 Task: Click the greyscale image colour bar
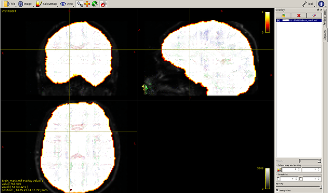click(268, 179)
